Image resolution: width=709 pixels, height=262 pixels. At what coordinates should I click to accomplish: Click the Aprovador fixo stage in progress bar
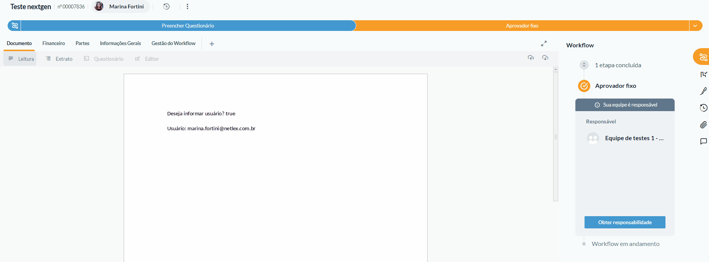tap(522, 26)
